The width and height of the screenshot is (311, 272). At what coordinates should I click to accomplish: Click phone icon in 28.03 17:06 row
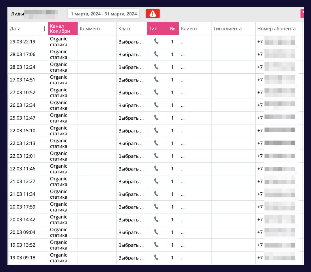156,54
